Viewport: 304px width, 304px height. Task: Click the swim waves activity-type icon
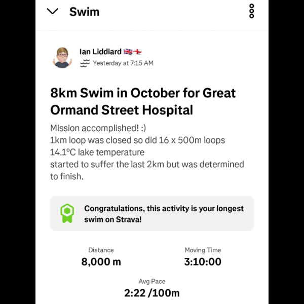click(85, 63)
